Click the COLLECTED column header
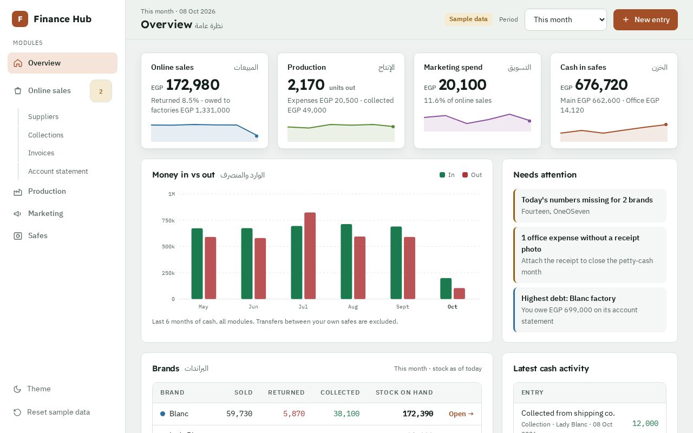Viewport: 693px width, 433px height. tap(340, 393)
